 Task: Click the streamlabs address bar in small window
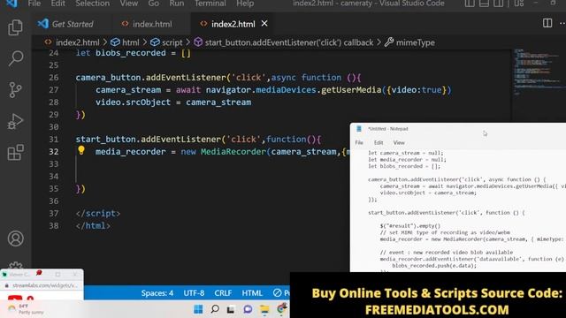(44, 285)
